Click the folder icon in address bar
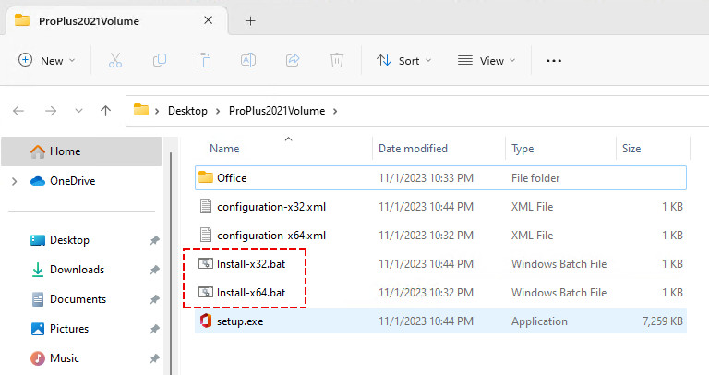The height and width of the screenshot is (375, 709). pos(141,110)
